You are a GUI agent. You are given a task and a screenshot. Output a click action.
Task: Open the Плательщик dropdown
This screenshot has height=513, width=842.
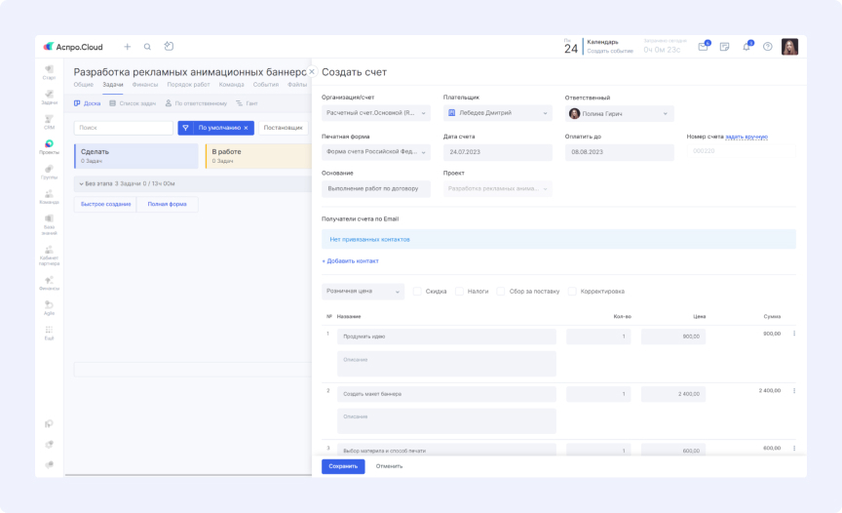tap(497, 113)
